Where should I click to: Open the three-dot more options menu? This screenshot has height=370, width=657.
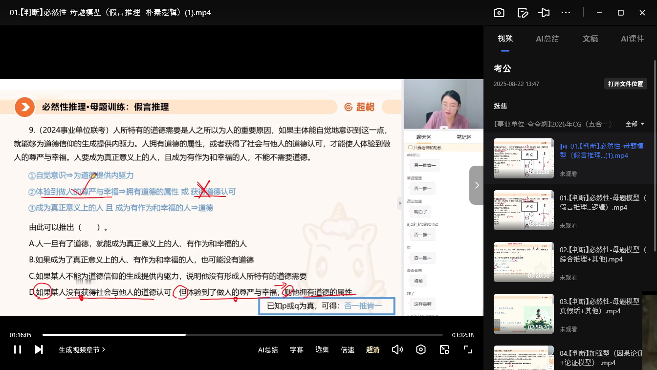566,13
